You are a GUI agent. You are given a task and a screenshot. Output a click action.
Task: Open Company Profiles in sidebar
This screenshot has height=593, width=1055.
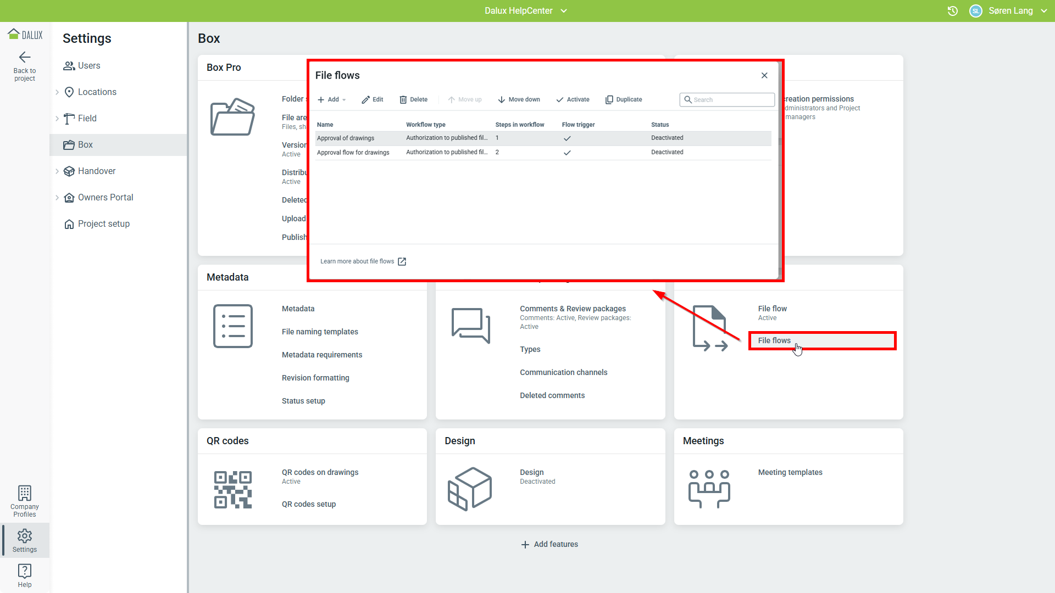[x=25, y=501]
